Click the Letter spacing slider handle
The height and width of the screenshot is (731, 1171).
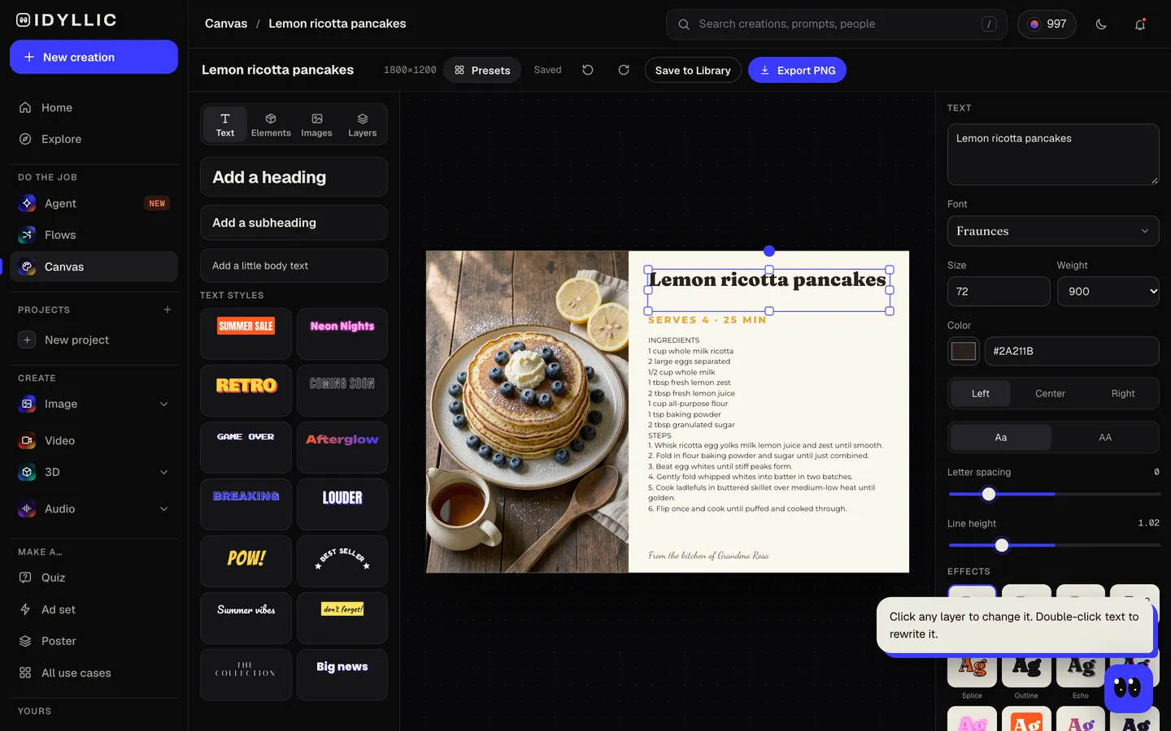coord(989,494)
